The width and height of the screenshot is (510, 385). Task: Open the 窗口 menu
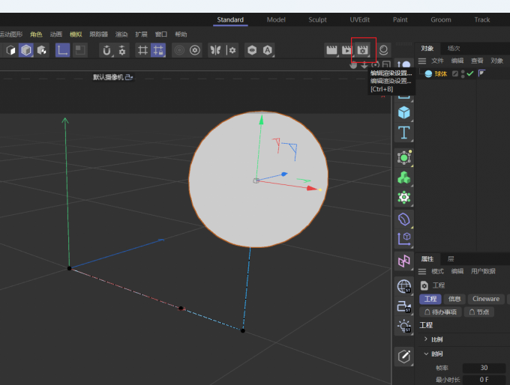[161, 34]
